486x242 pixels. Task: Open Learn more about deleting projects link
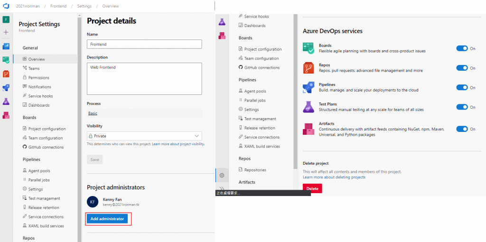[334, 177]
